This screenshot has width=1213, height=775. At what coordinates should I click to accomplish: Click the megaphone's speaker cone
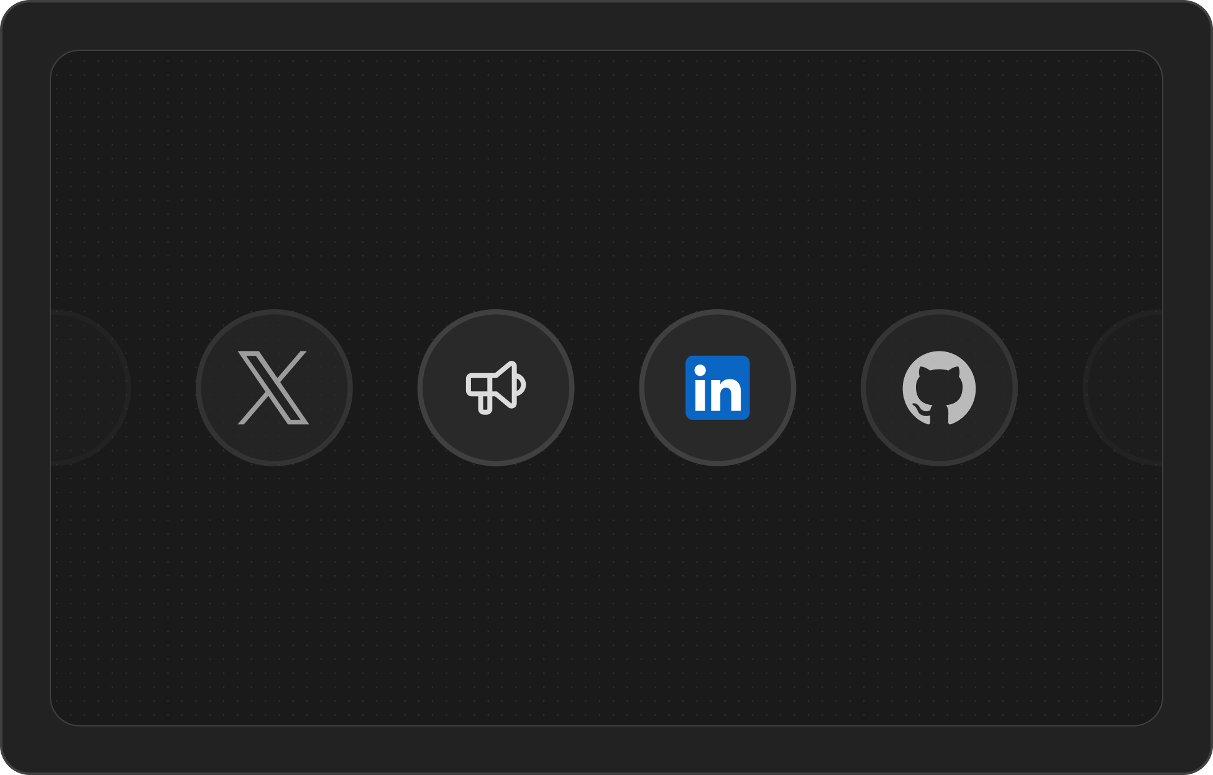coord(506,384)
